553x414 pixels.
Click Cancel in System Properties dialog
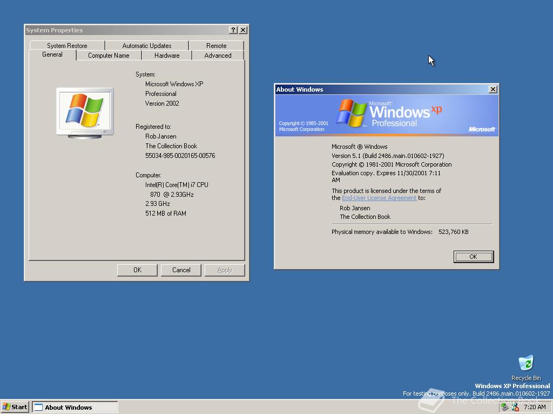tap(181, 270)
